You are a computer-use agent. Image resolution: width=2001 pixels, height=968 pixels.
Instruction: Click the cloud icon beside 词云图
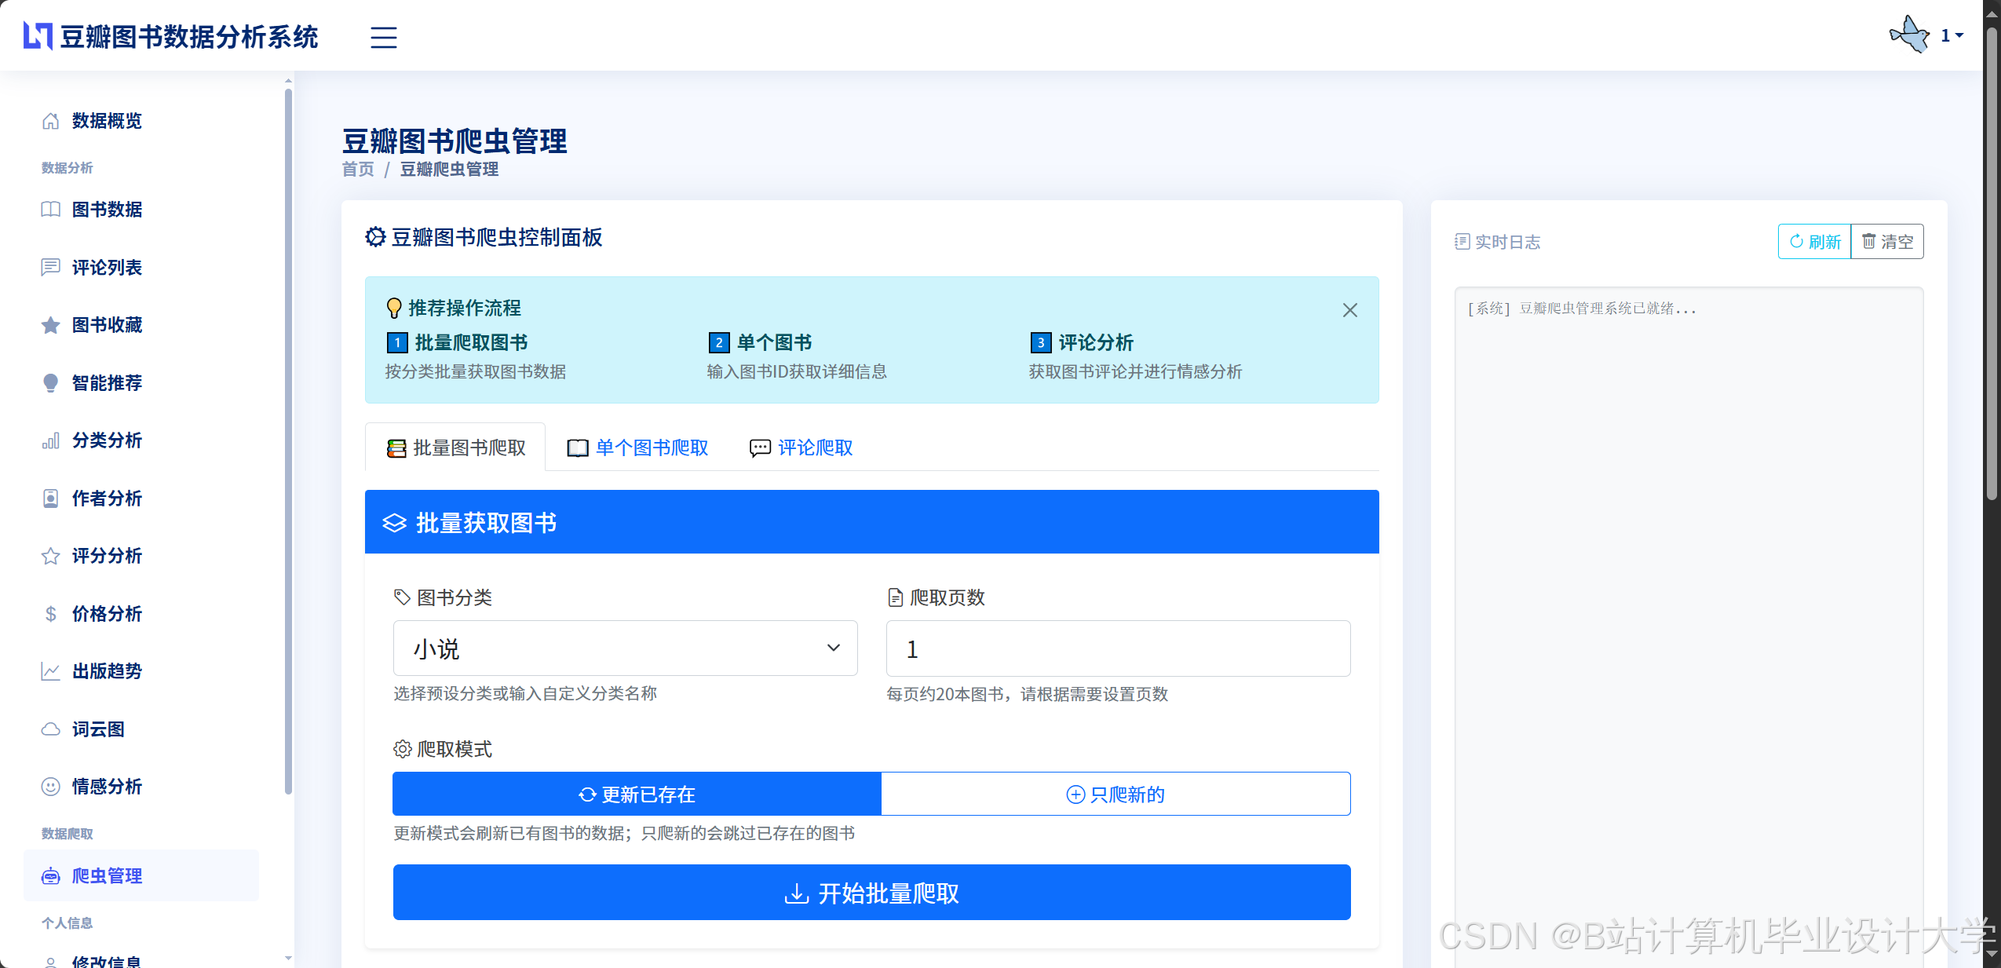pos(50,729)
